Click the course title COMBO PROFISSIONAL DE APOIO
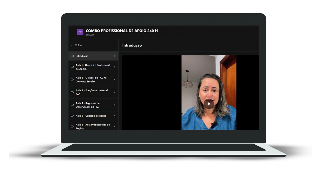Viewport: 324px width, 188px height. click(122, 31)
